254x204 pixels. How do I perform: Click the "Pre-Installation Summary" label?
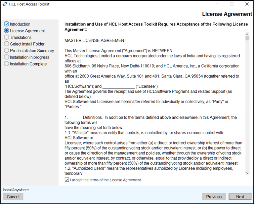(32, 51)
